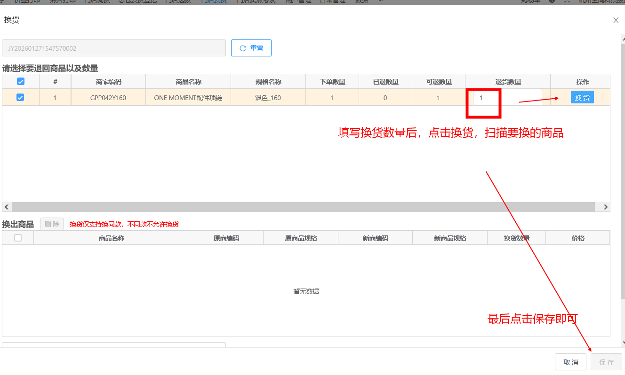
Task: Uncheck the checkbox for row GPP042Y160
Action: (21, 98)
